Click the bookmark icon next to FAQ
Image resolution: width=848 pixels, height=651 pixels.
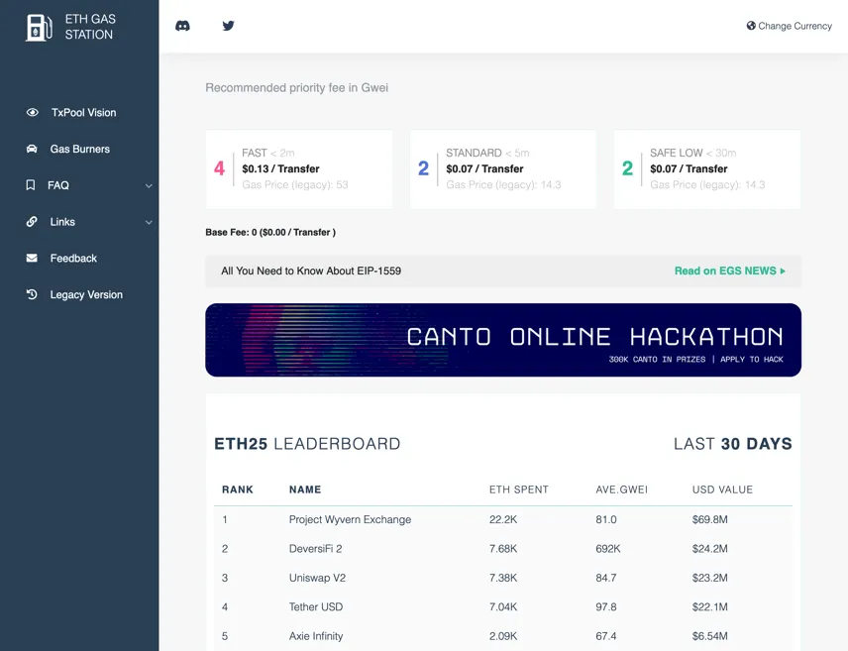[31, 185]
